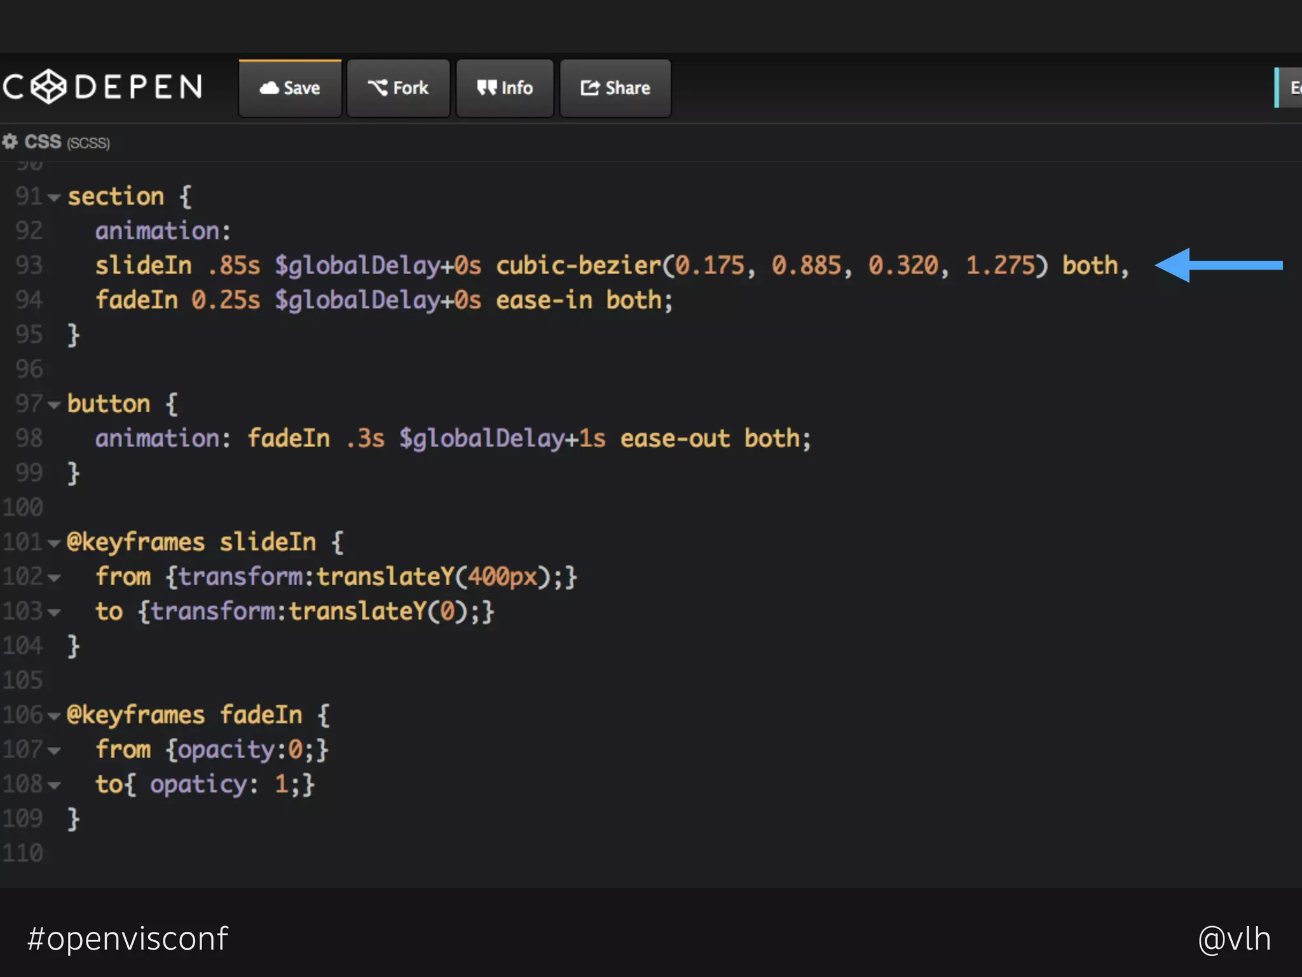1302x977 pixels.
Task: Click the CodePen logo
Action: pyautogui.click(x=102, y=87)
